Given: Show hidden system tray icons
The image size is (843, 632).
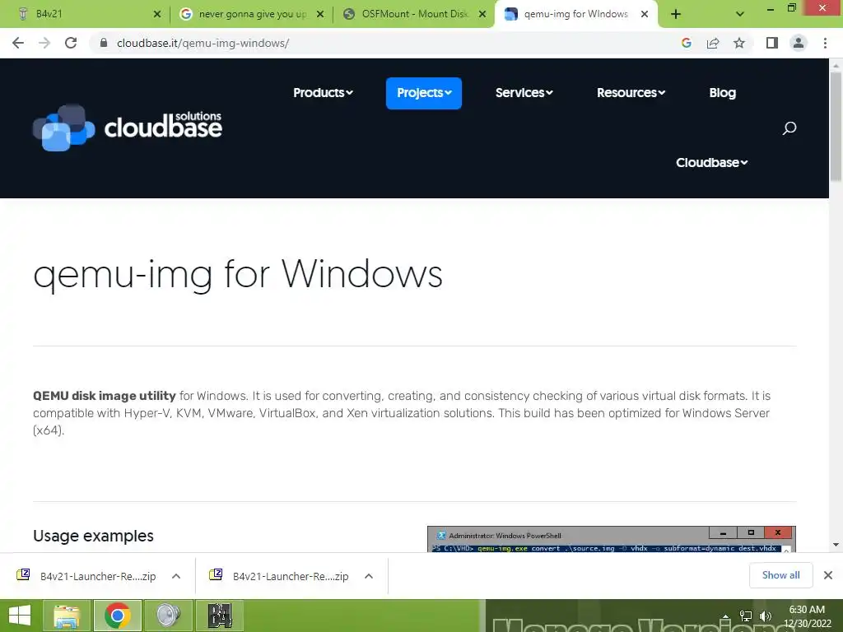Looking at the screenshot, I should pos(725,616).
